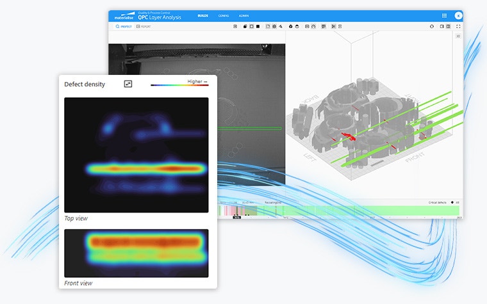Open the Front view defect heatmap

pyautogui.click(x=136, y=253)
